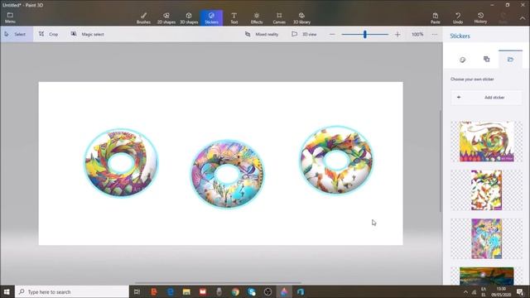Open the History panel
Viewport: 530px width, 298px height.
(480, 18)
